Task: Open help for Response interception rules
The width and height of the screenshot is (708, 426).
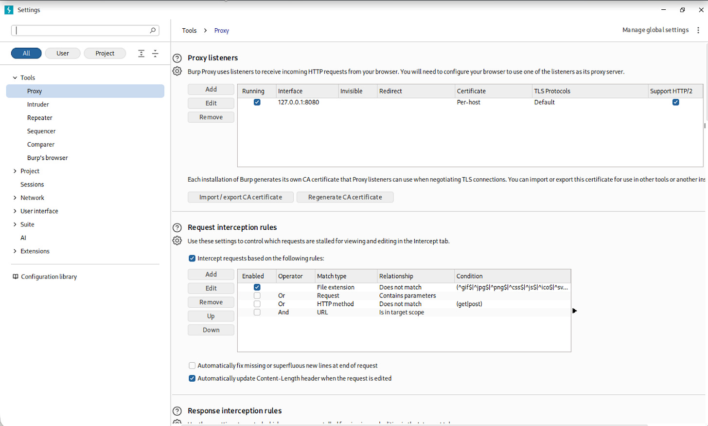Action: tap(177, 411)
